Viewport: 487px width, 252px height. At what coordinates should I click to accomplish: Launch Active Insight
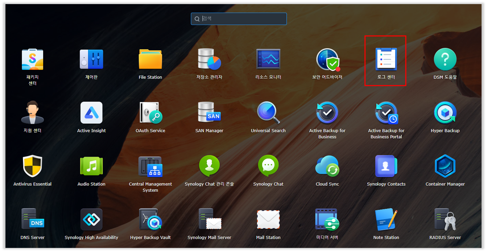(x=91, y=113)
